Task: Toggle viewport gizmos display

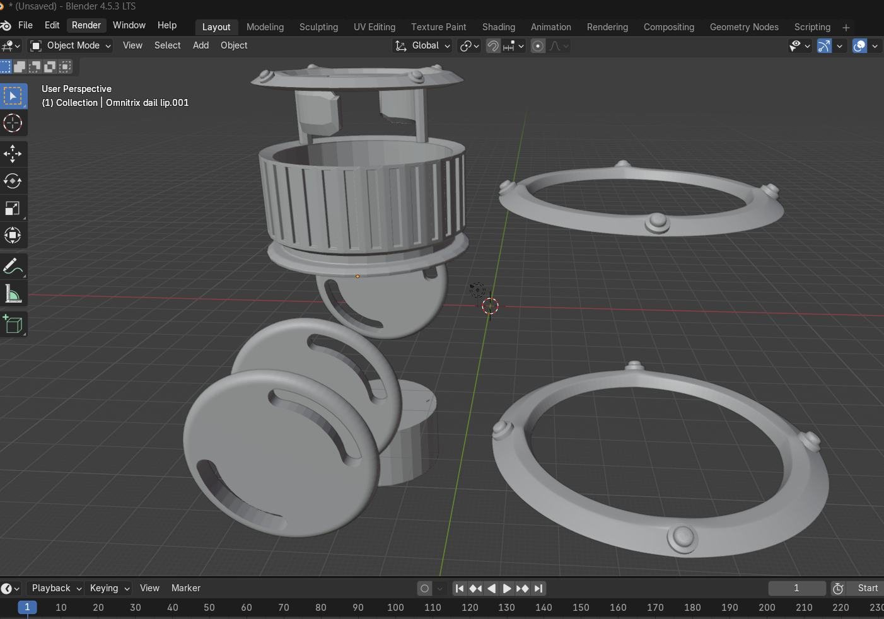Action: point(824,45)
